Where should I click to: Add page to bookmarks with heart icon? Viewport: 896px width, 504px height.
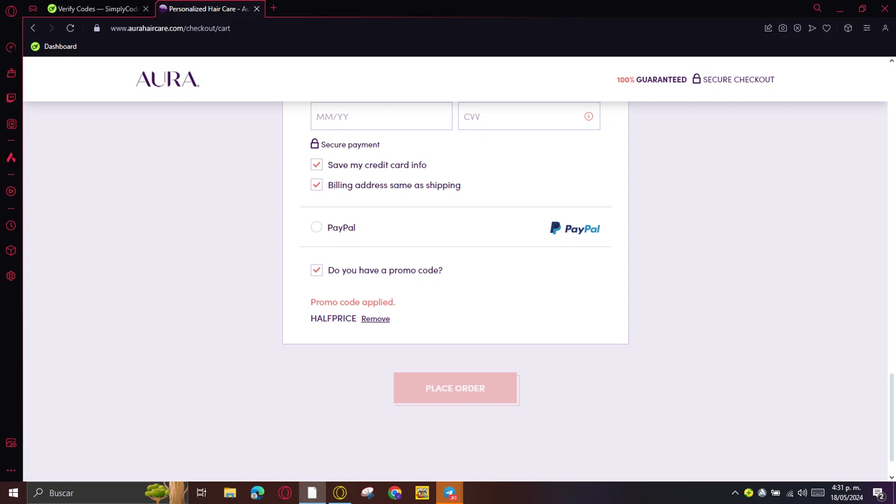(x=827, y=28)
